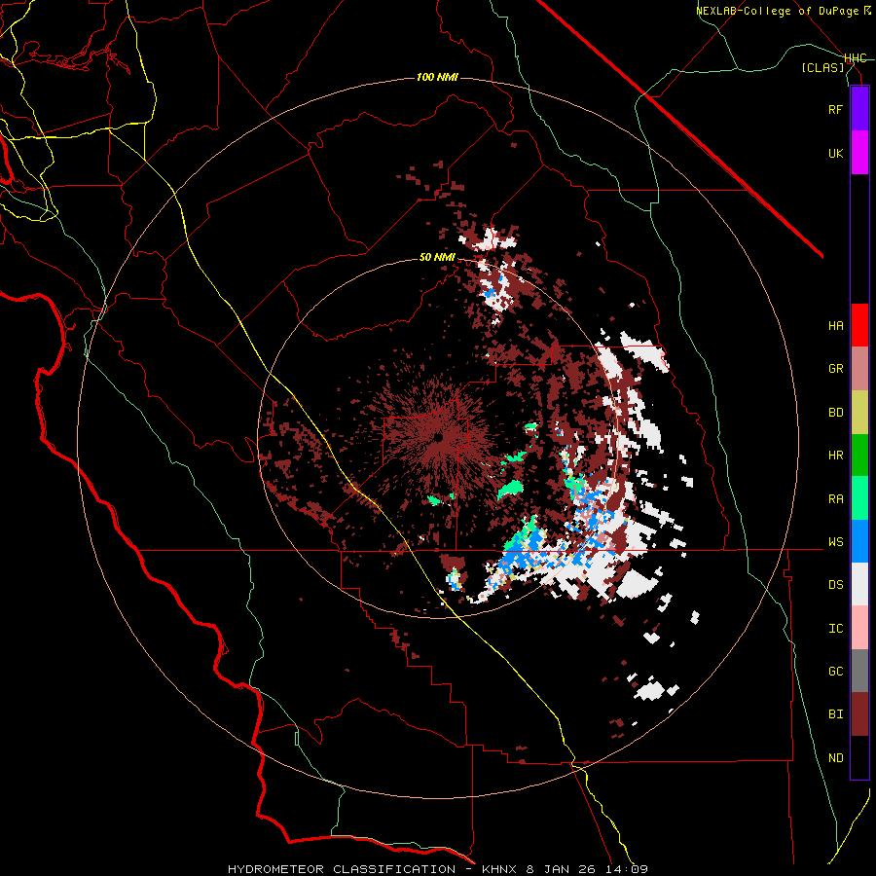The width and height of the screenshot is (876, 876).
Task: Click the 100 NMI range ring label
Action: [x=437, y=77]
